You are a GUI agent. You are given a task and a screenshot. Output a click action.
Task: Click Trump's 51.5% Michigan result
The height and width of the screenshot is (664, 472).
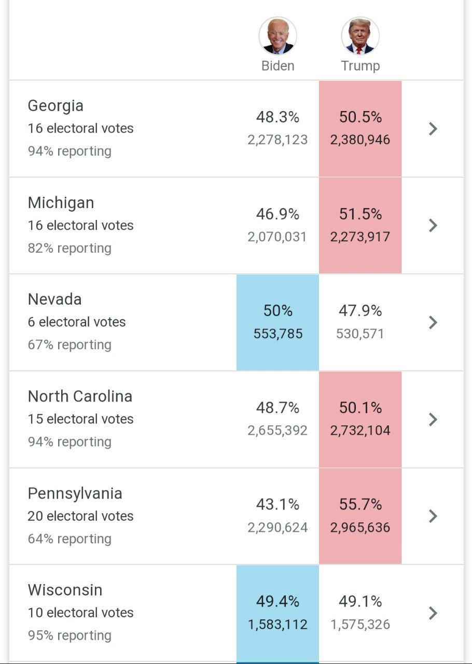(x=360, y=226)
